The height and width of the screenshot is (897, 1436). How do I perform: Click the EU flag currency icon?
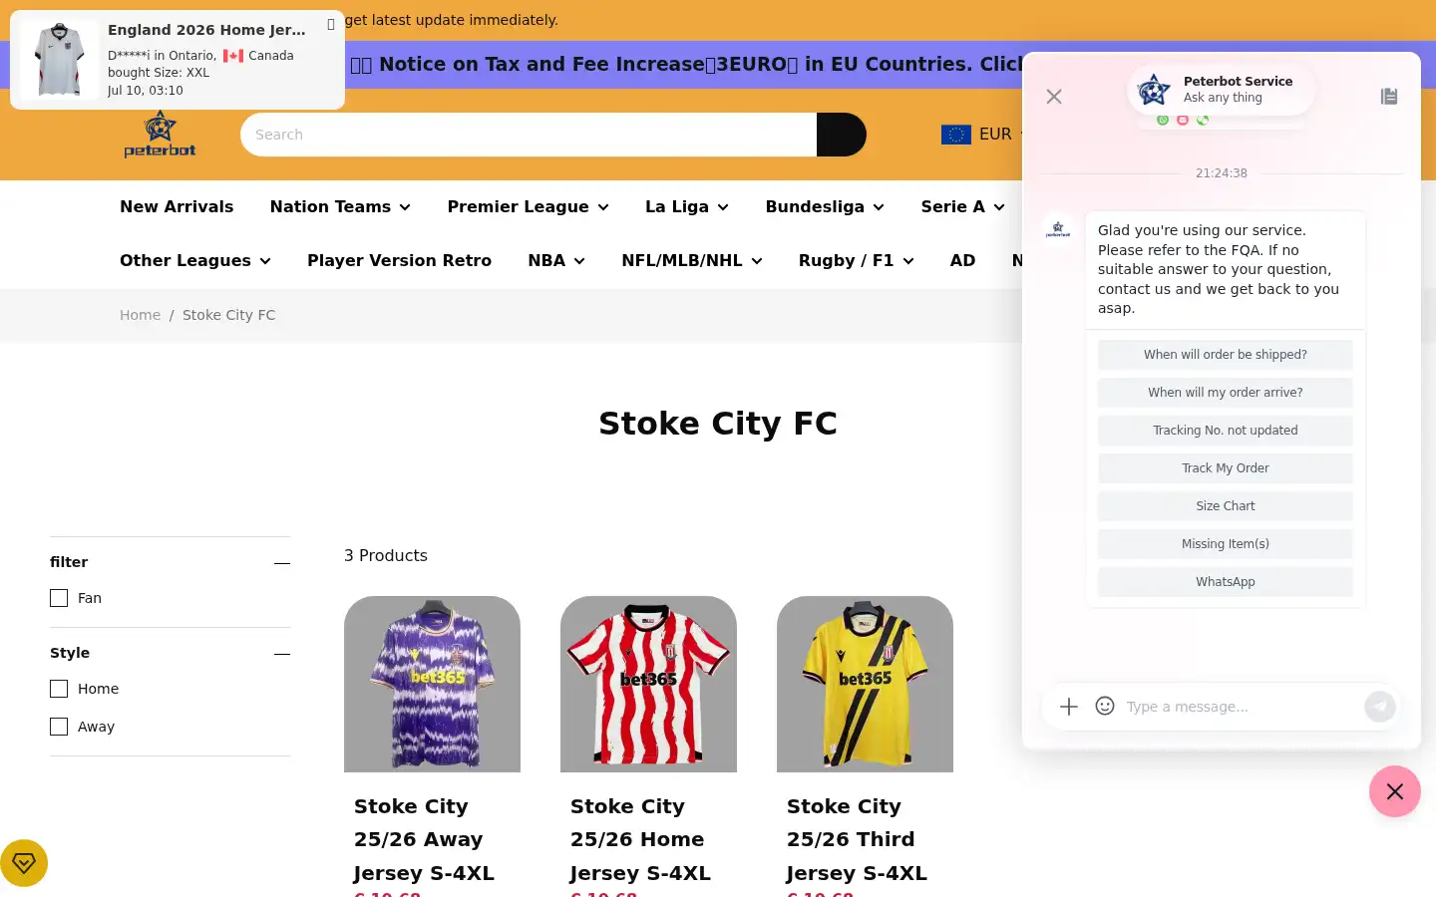point(956,135)
